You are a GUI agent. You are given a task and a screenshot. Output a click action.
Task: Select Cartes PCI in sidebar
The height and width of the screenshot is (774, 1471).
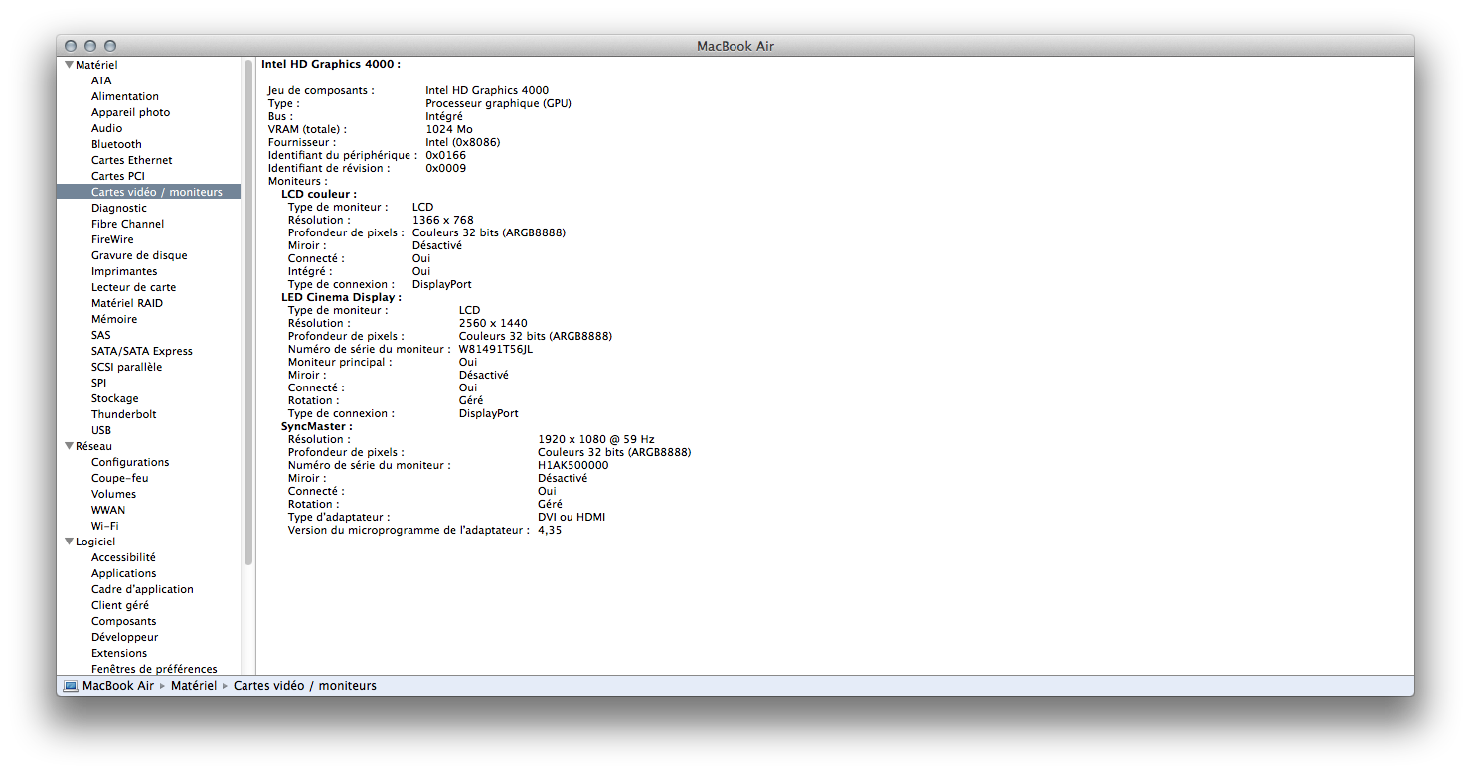pyautogui.click(x=118, y=176)
